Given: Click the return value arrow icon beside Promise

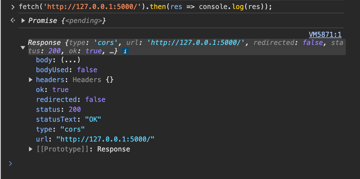Looking at the screenshot, I should [x=13, y=21].
